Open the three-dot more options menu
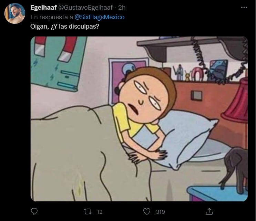The image size is (256, 221). click(x=244, y=8)
